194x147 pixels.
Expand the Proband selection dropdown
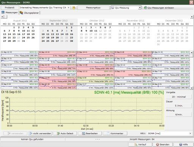coord(68,8)
